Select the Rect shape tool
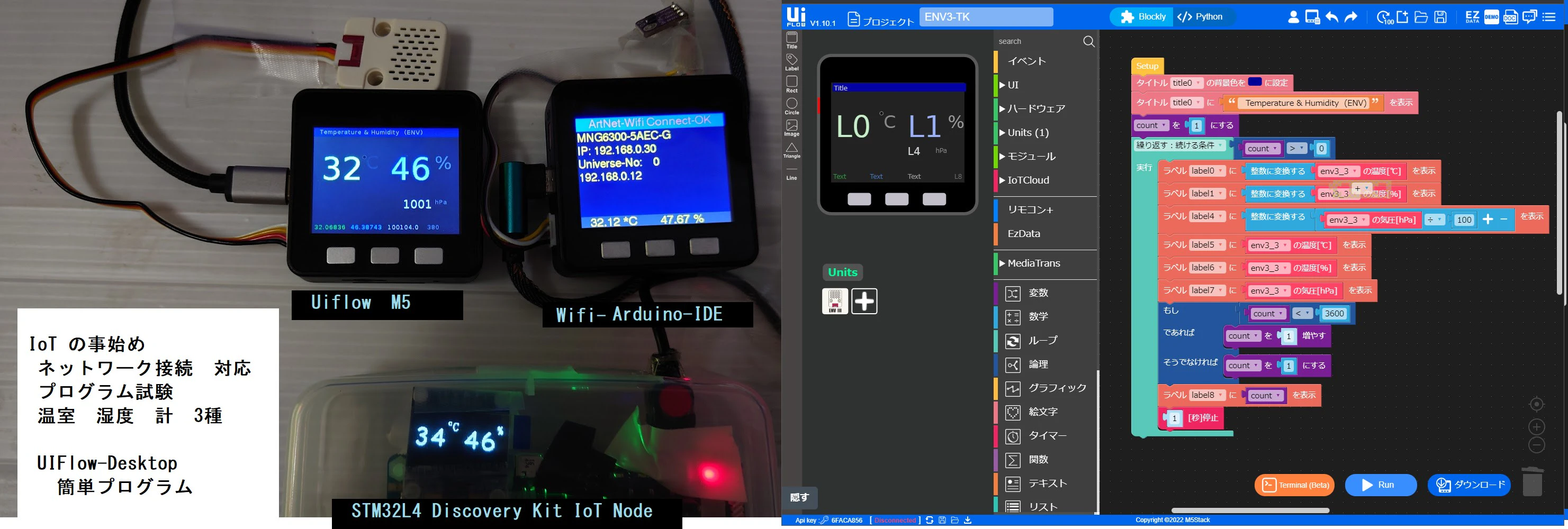This screenshot has width=1568, height=529. pos(791,84)
